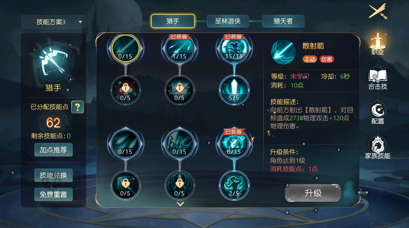Select the passive skill showing 2/5
The image size is (409, 228).
tap(234, 185)
